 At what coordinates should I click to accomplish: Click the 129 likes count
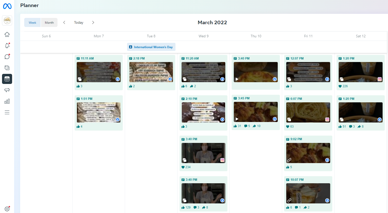(x=186, y=207)
